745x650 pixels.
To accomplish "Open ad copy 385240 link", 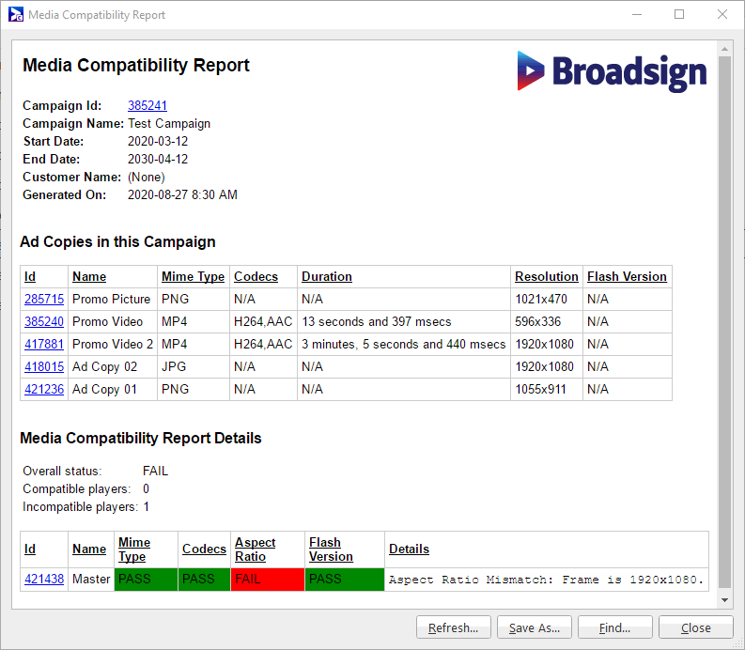I will (x=44, y=322).
